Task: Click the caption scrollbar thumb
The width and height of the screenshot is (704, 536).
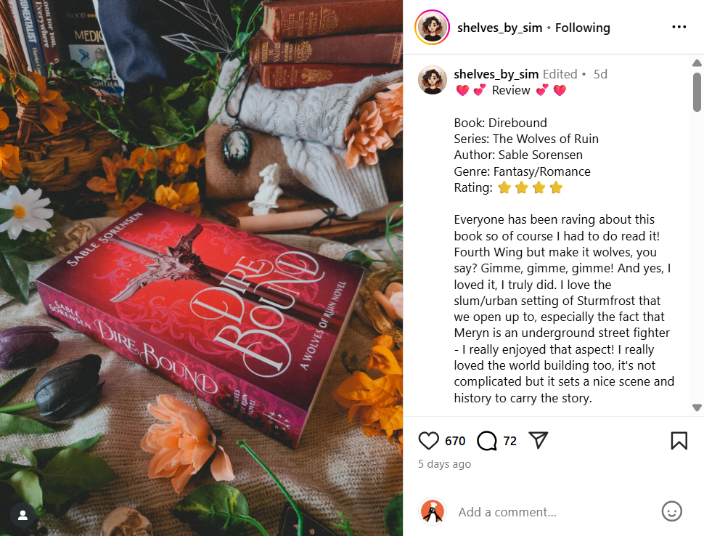Action: pyautogui.click(x=697, y=92)
